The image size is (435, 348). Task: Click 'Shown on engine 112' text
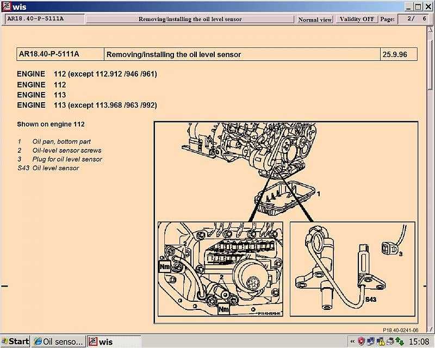[x=51, y=124]
